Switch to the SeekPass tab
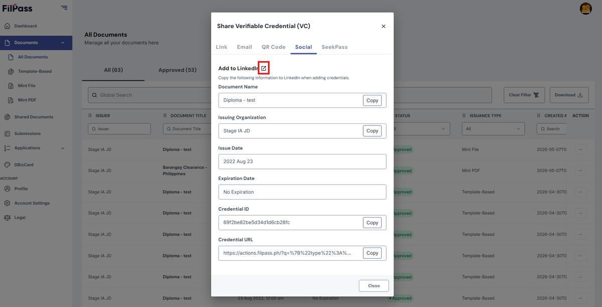Image resolution: width=602 pixels, height=307 pixels. point(335,47)
